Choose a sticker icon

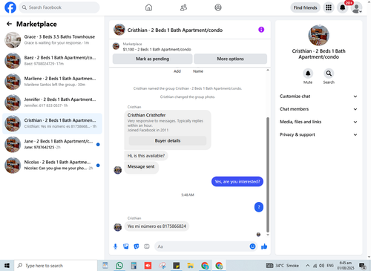point(137,246)
